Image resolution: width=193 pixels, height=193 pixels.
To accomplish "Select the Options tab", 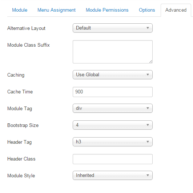I will [147, 10].
